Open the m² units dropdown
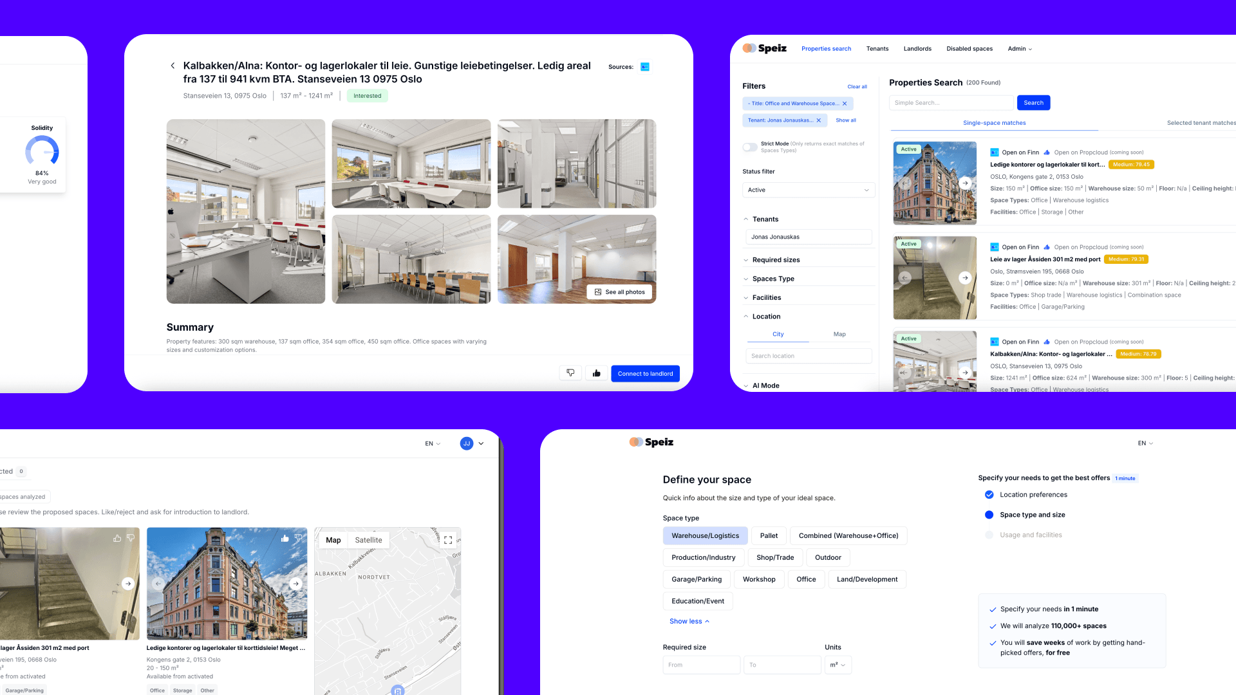This screenshot has width=1236, height=695. [x=838, y=665]
